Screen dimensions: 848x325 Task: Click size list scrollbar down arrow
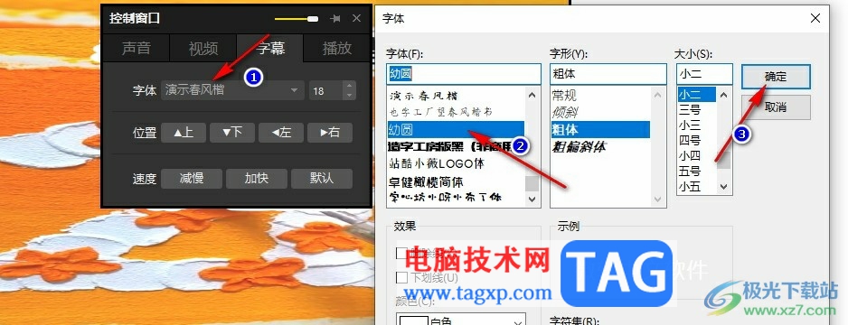(724, 187)
